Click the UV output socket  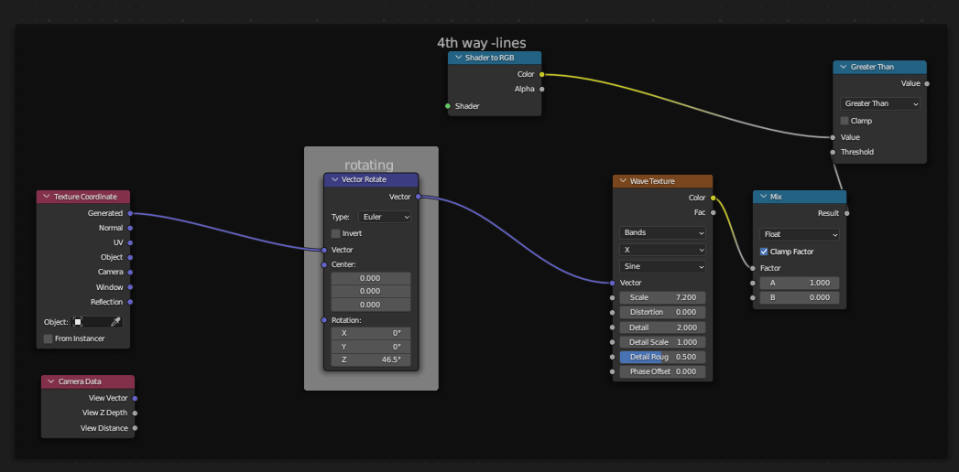point(130,242)
